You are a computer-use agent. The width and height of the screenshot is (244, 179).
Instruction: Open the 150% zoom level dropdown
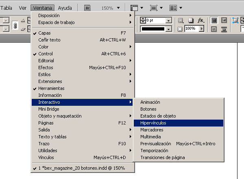pyautogui.click(x=118, y=8)
